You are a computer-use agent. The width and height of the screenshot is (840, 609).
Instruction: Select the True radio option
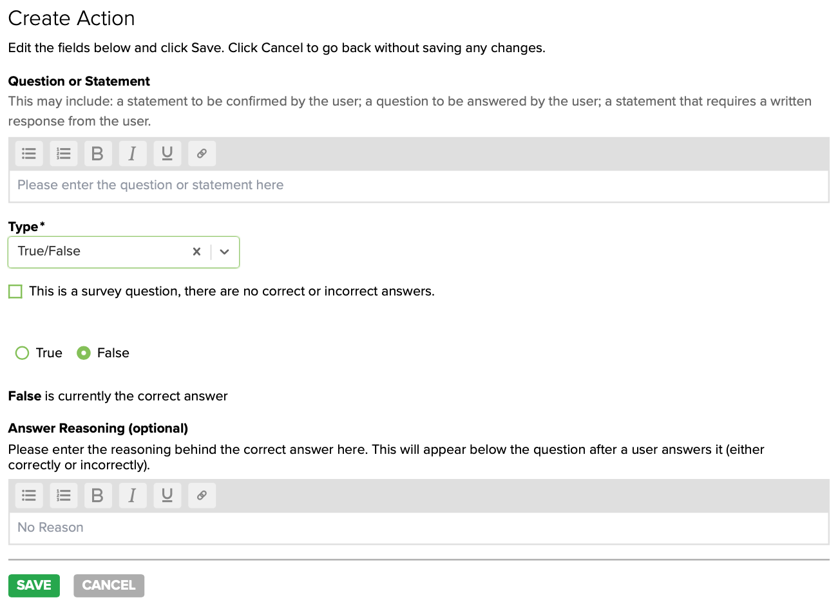[x=23, y=353]
